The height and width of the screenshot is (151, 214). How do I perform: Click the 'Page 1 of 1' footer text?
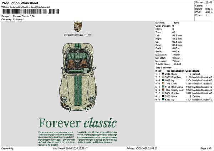coord(207,149)
